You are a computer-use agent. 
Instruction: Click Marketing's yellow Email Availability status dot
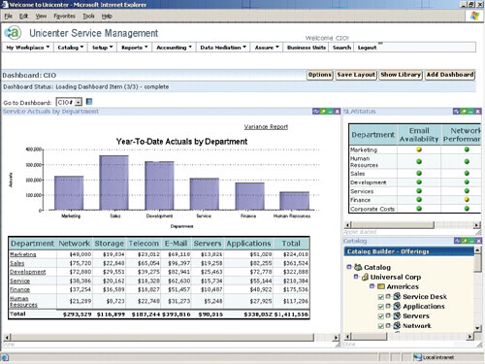(x=419, y=149)
